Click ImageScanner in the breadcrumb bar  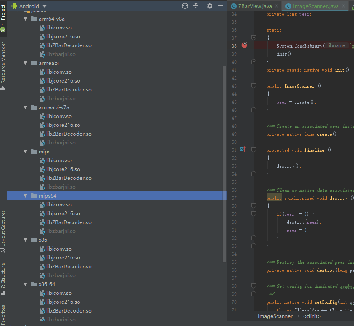pos(275,316)
